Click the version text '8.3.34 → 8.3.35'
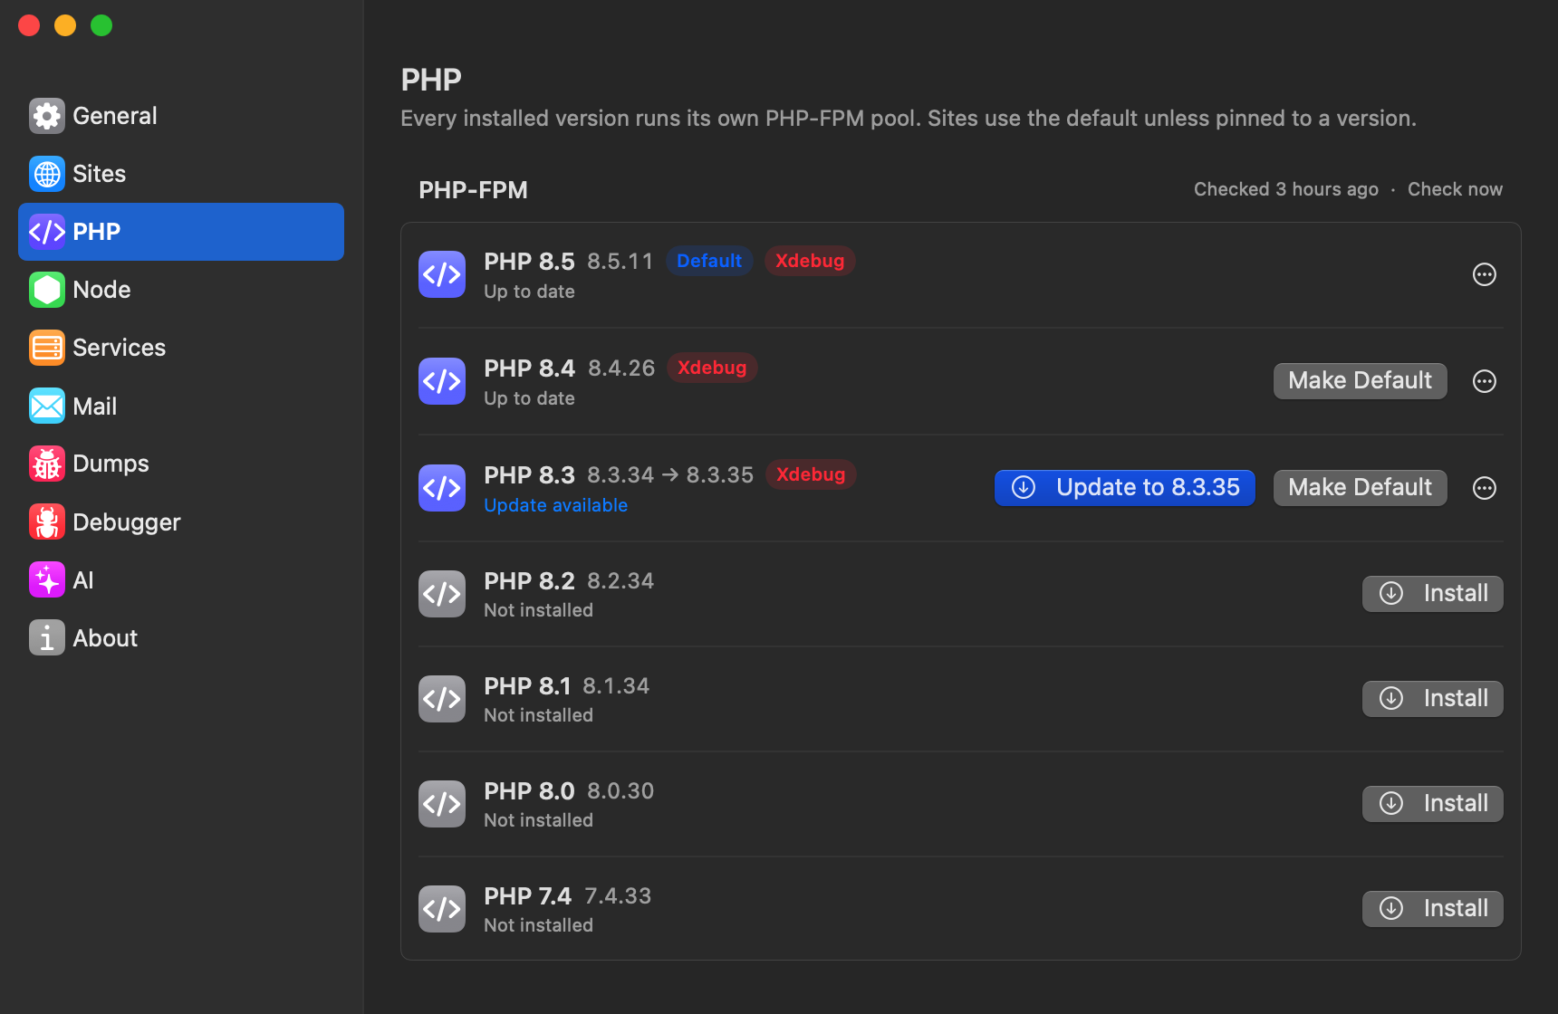The image size is (1558, 1014). [x=670, y=475]
